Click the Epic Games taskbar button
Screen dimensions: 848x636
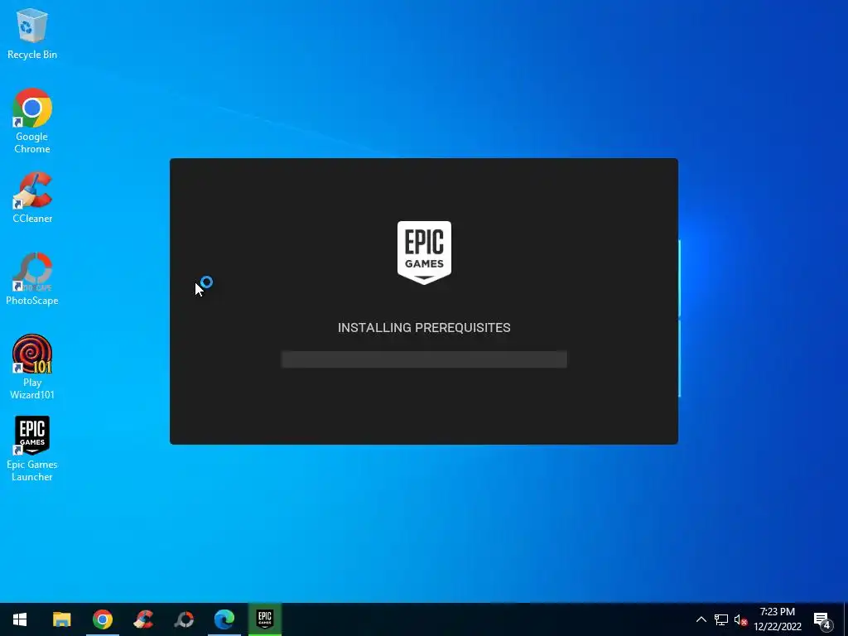(264, 619)
